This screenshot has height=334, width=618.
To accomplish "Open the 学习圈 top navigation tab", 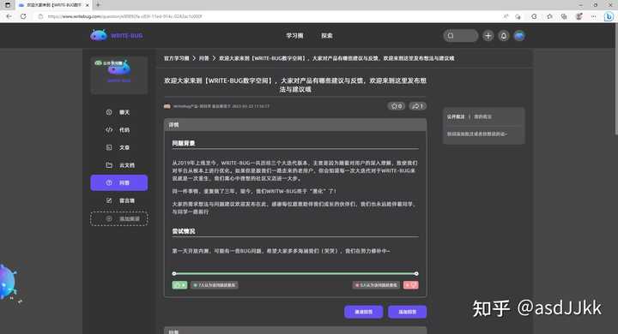I will 294,36.
